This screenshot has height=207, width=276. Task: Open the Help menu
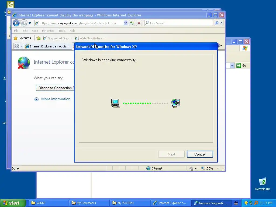[72, 31]
